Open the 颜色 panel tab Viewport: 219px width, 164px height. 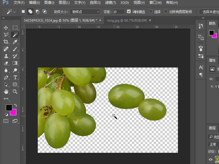(212, 23)
